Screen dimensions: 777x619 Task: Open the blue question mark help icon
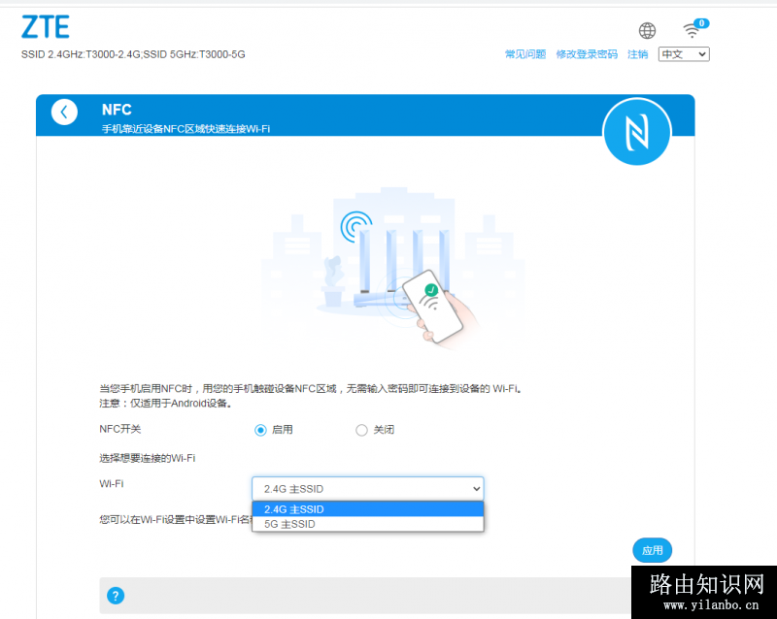point(116,596)
